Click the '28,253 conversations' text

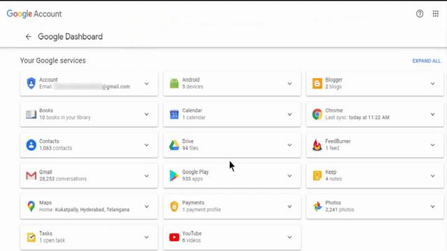coord(63,179)
